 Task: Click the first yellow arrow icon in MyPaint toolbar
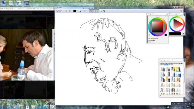(x=66, y=11)
